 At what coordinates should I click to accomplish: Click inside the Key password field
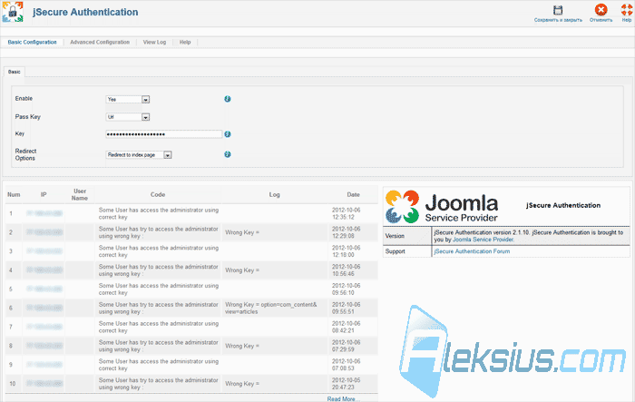(x=164, y=134)
